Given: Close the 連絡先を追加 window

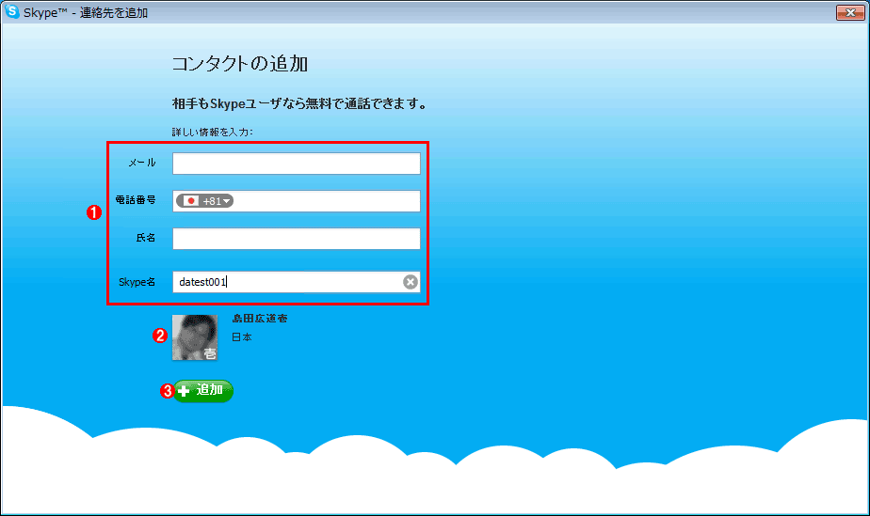Looking at the screenshot, I should coord(850,12).
